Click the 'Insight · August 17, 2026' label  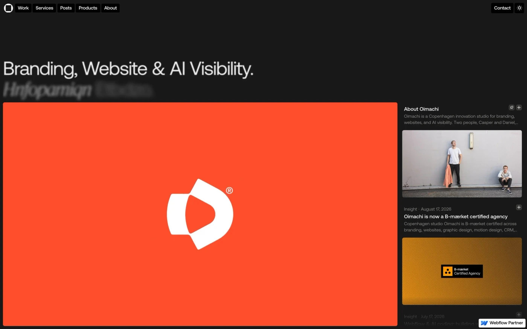pyautogui.click(x=428, y=209)
